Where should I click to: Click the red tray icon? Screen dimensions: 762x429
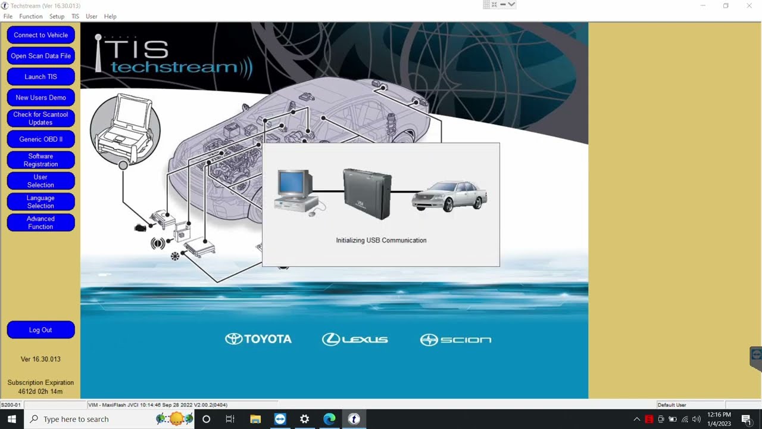(x=649, y=419)
